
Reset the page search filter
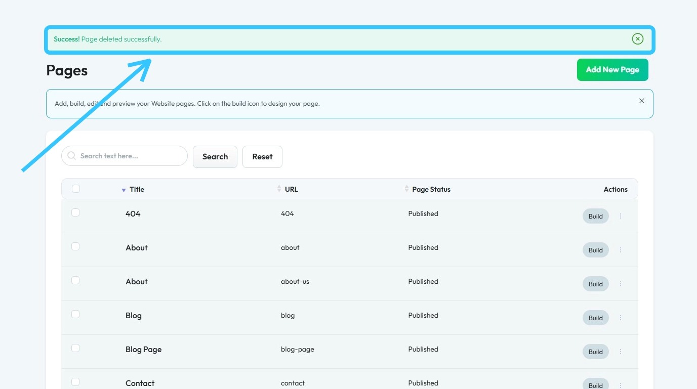[262, 157]
